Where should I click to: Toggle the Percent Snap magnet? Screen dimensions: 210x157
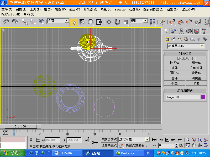pyautogui.click(x=189, y=22)
